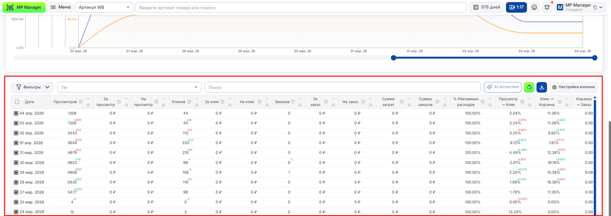Open the Меню hamburger menu
The width and height of the screenshot is (611, 216).
[60, 7]
